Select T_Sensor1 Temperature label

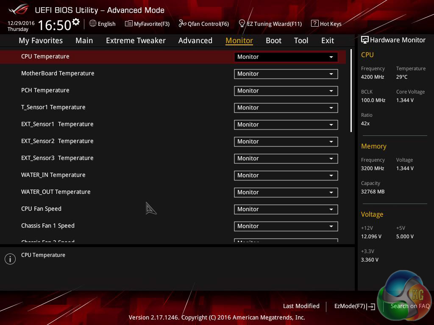coord(53,107)
